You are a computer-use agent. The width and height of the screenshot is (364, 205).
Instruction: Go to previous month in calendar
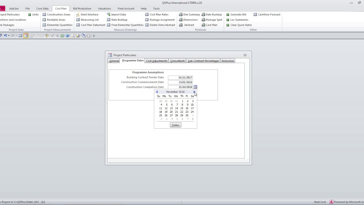pyautogui.click(x=157, y=92)
